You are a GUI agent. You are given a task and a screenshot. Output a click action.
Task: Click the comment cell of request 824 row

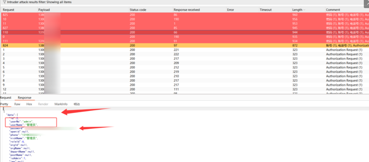pyautogui.click(x=347, y=46)
